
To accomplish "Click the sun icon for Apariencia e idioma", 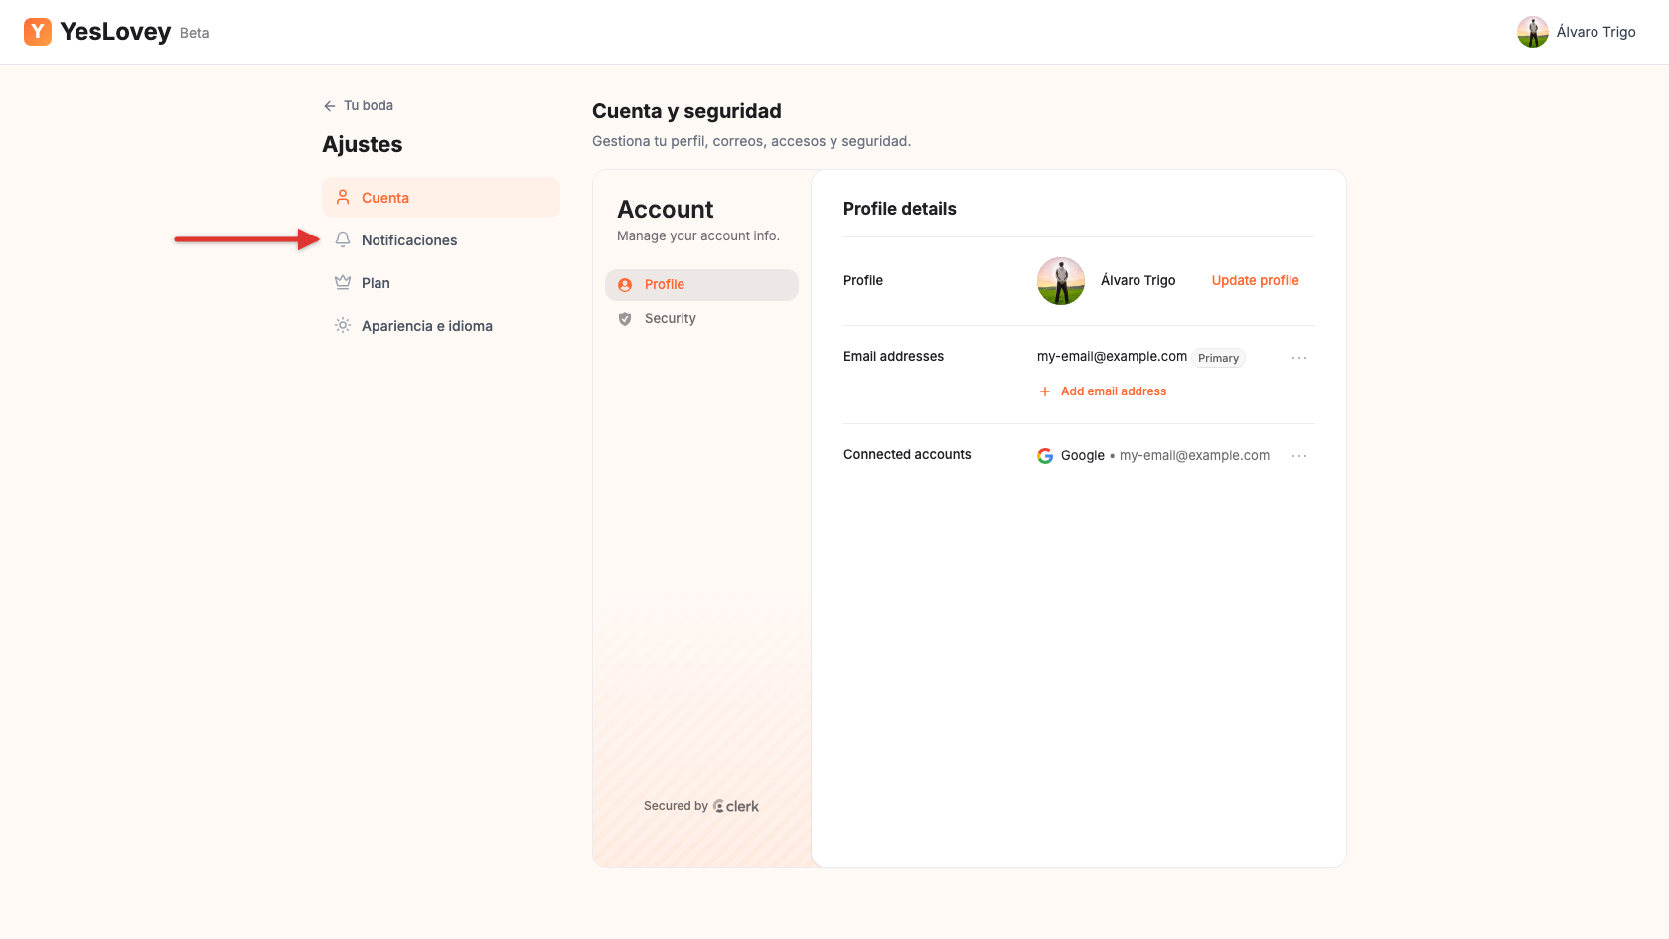I will [343, 325].
